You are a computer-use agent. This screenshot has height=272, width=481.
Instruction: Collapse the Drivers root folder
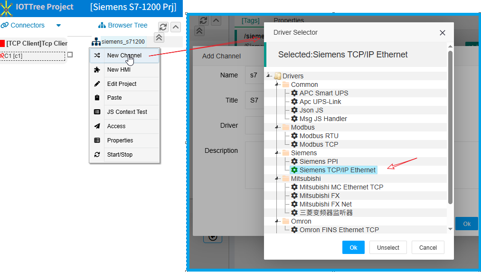coord(269,75)
